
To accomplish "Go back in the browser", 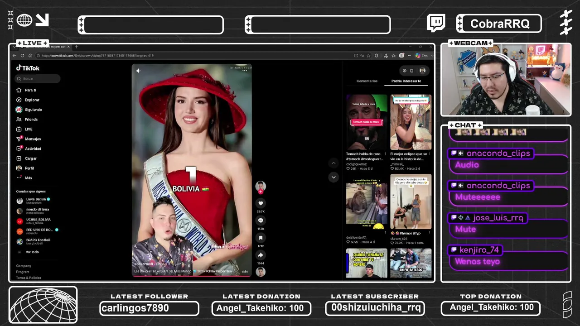I will point(14,56).
